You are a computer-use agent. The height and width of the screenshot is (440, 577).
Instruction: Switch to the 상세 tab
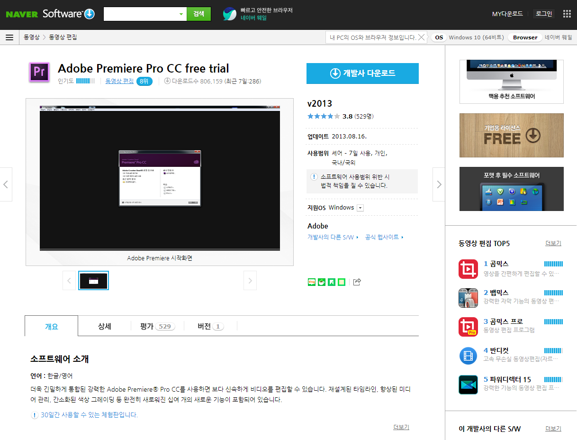coord(105,326)
